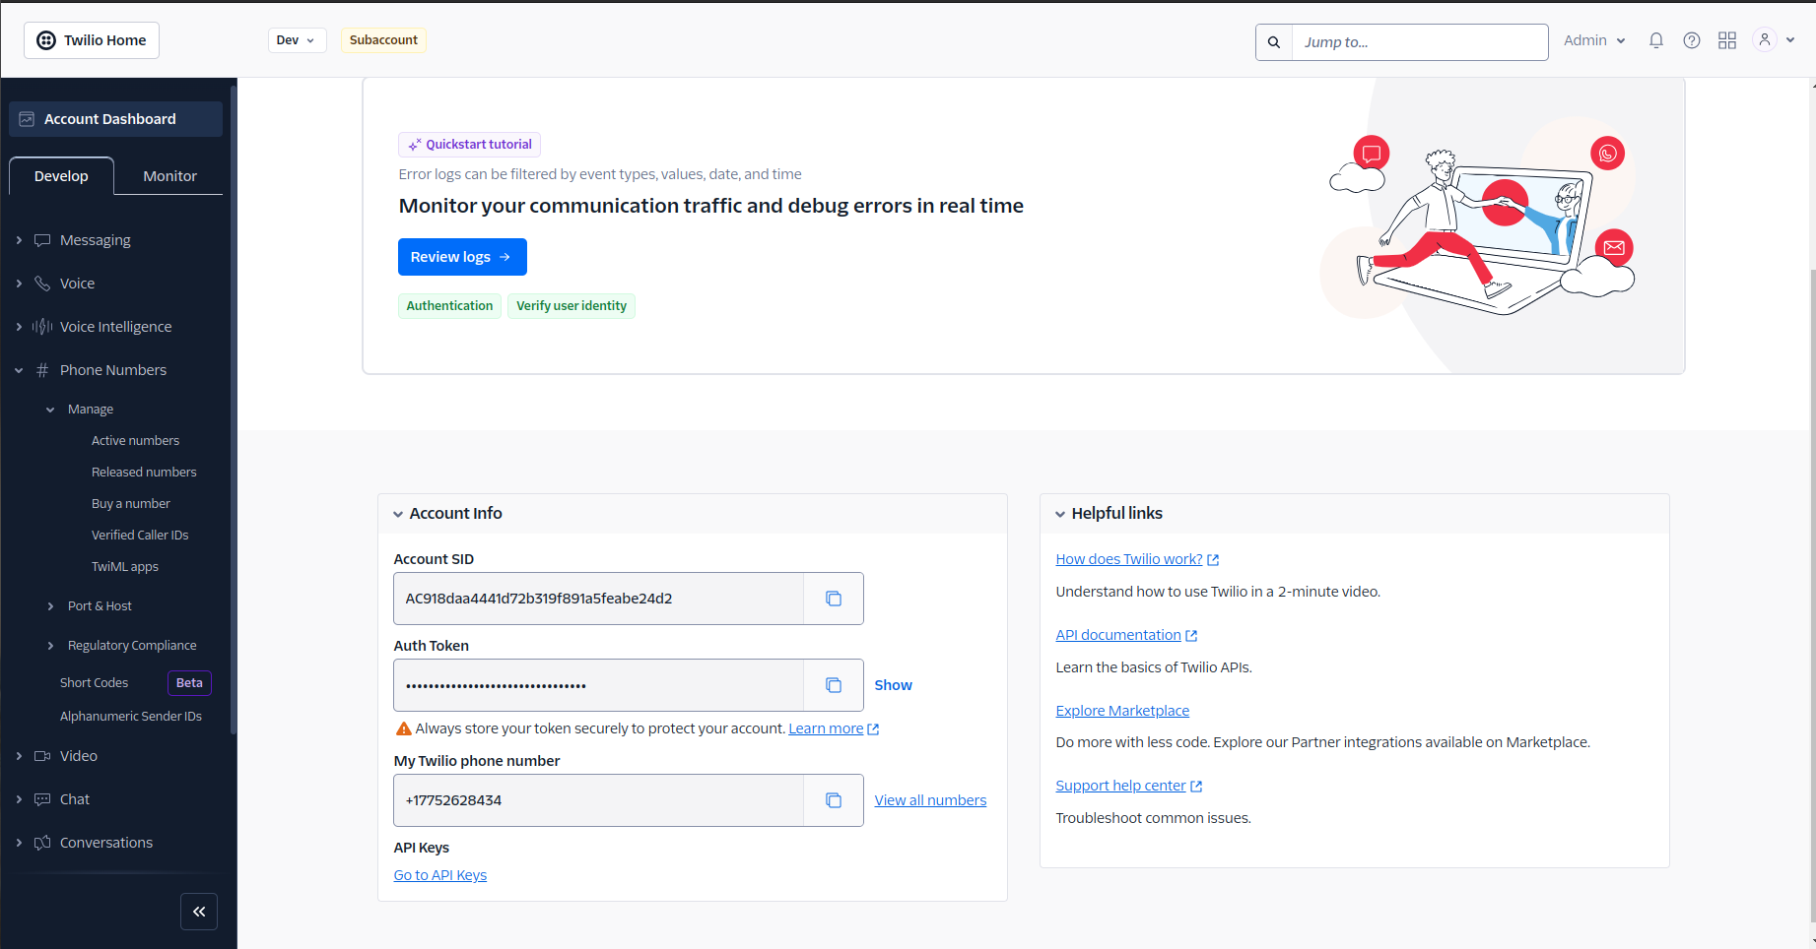Switch to the Develop tab

(61, 176)
